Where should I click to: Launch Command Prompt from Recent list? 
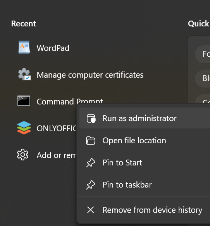(x=70, y=101)
